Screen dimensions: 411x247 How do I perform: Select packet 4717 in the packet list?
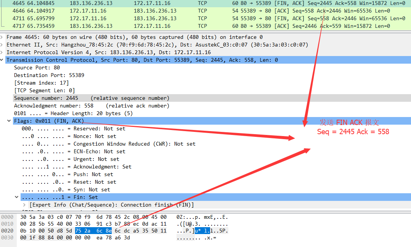click(x=114, y=26)
